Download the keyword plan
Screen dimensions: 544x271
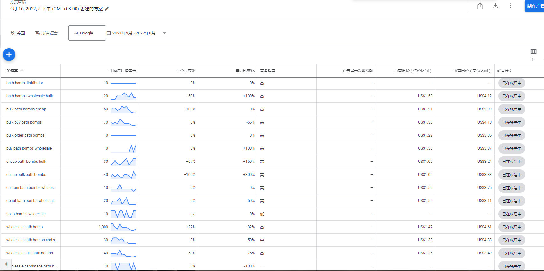coord(495,6)
